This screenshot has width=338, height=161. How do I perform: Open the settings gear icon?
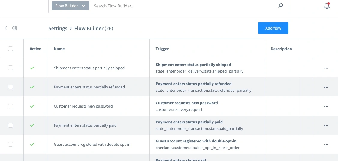[15, 28]
